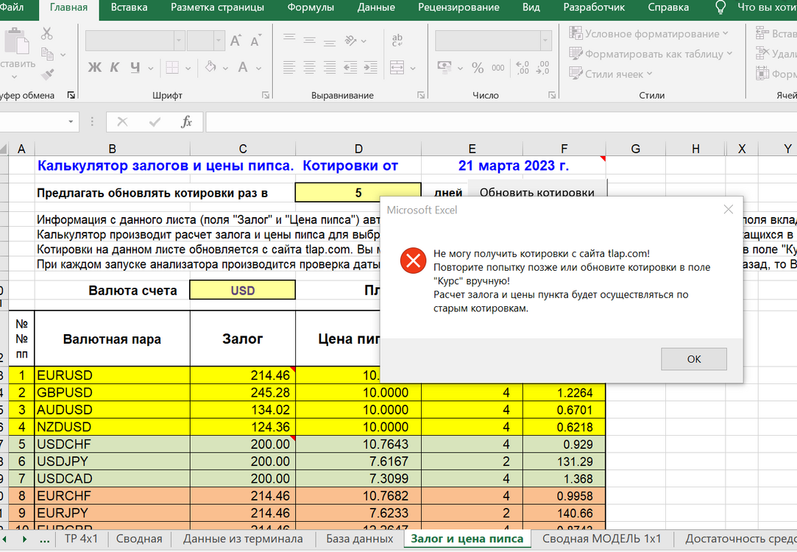Click the Increase Decimal icon

pos(522,68)
